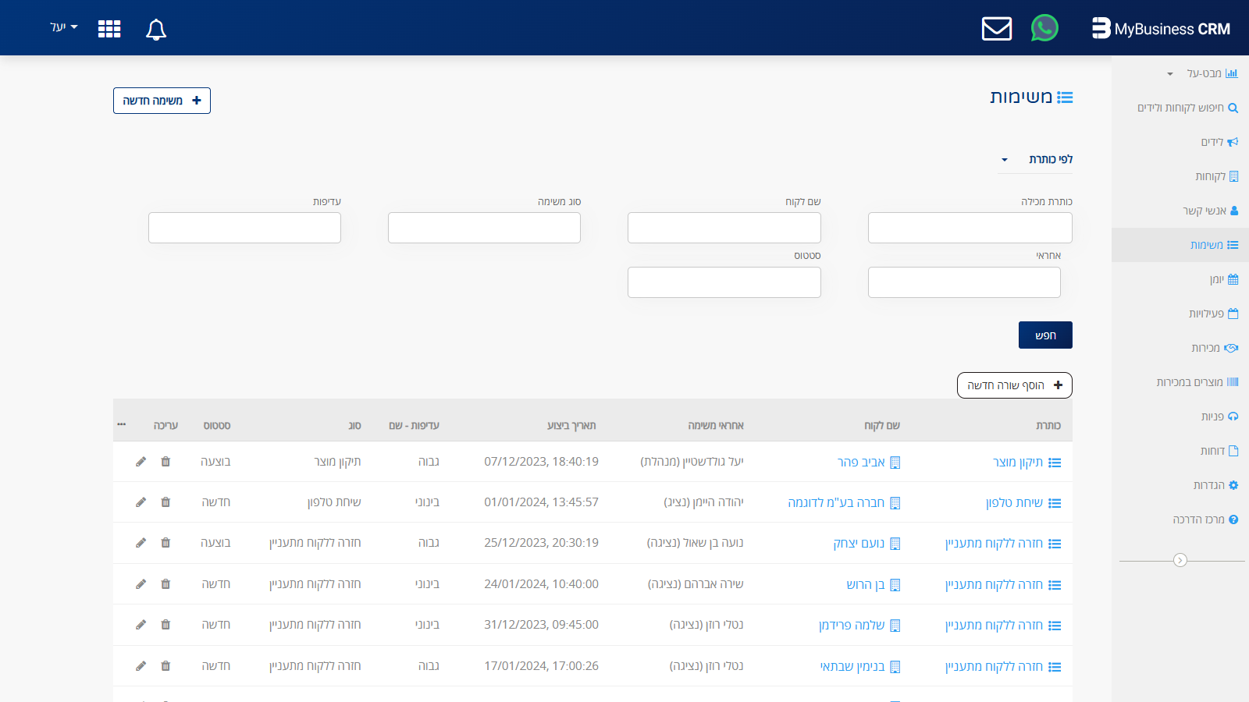
Task: Click the כותרת מכילה input field
Action: [970, 228]
